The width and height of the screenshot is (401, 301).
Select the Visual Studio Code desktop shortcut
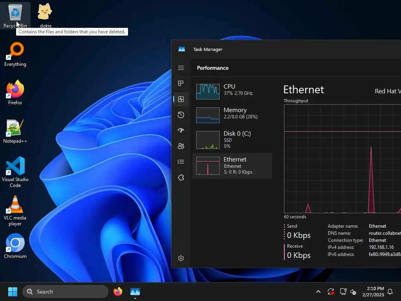tap(15, 172)
